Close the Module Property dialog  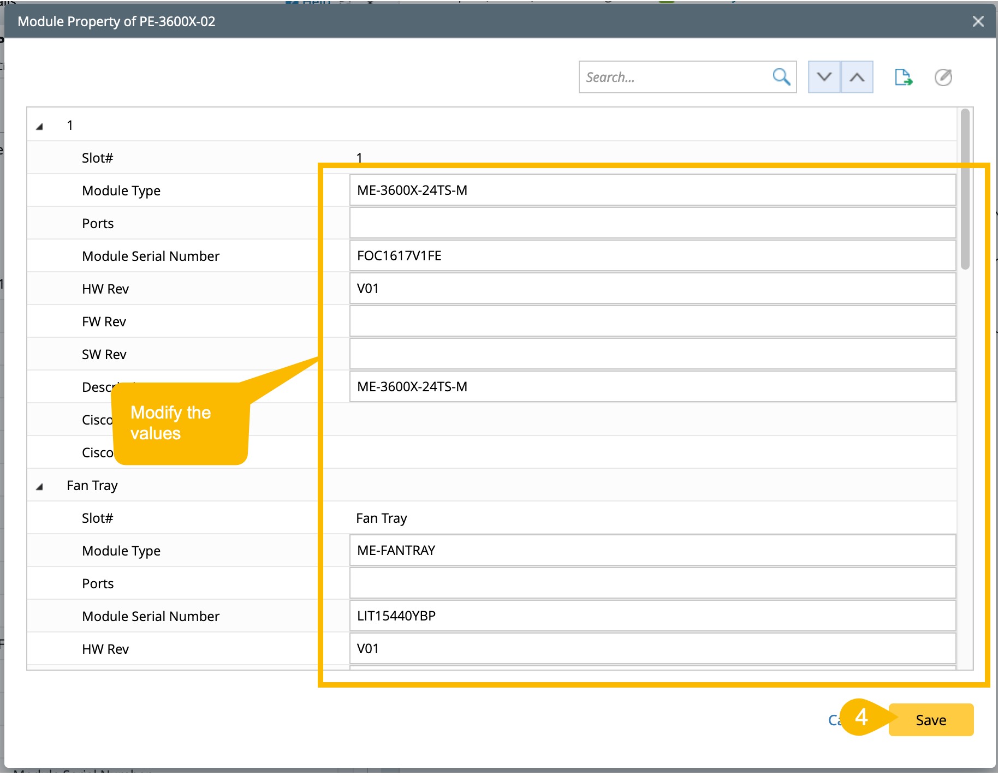pos(978,21)
